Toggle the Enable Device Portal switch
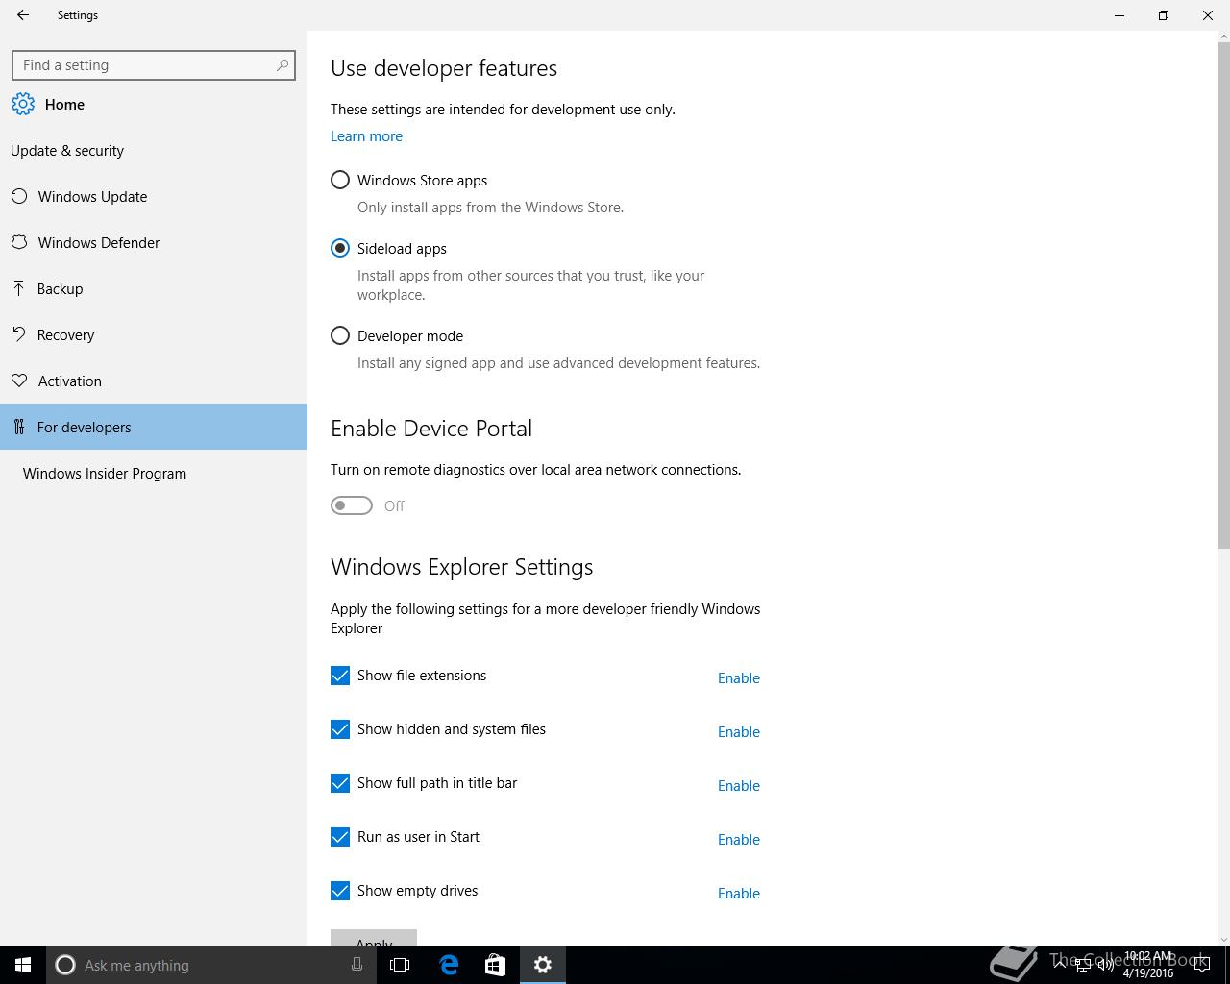This screenshot has height=984, width=1230. tap(352, 505)
